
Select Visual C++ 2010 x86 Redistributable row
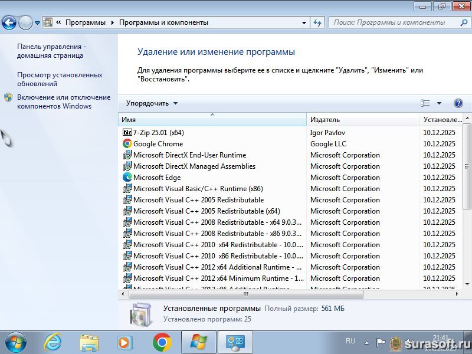(x=290, y=256)
